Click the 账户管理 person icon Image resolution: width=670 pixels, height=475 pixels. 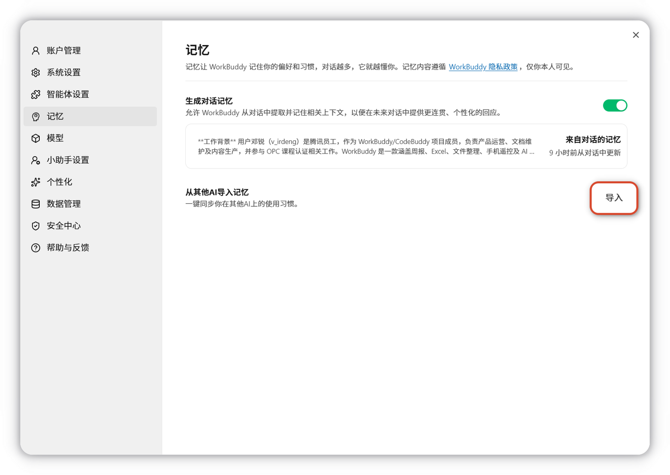click(36, 51)
